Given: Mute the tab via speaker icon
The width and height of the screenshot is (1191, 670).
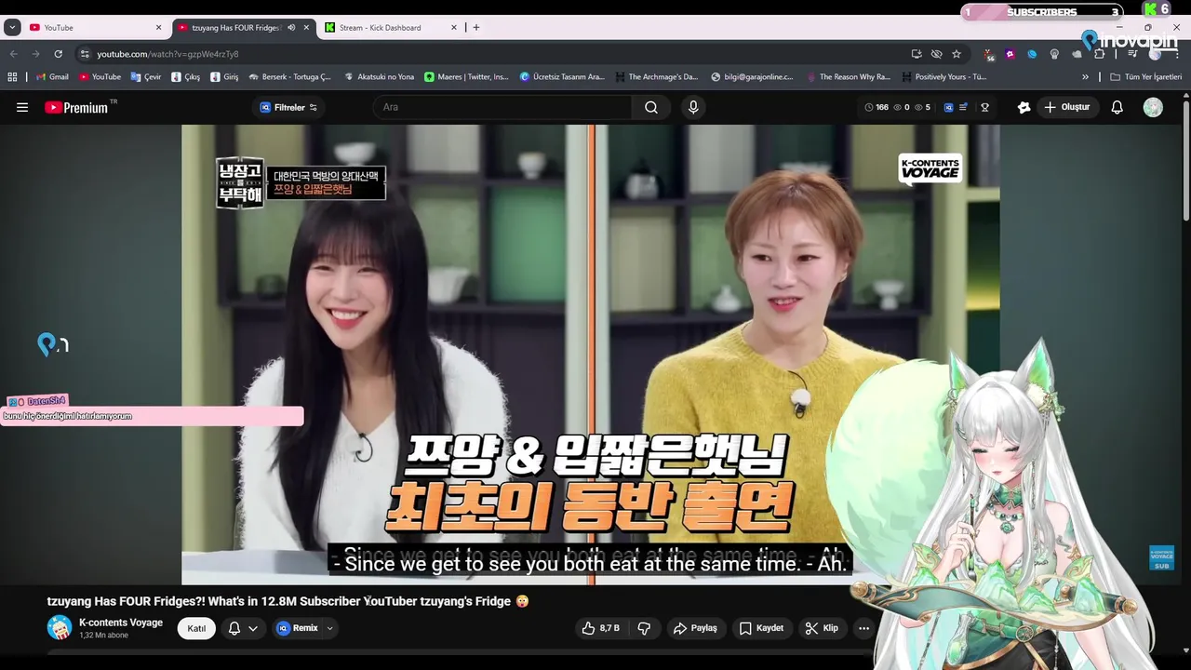Looking at the screenshot, I should [291, 28].
